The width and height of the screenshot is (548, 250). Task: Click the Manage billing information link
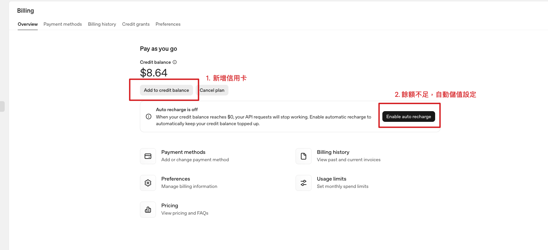coord(189,187)
